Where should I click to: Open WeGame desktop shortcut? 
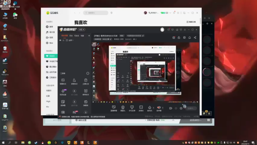coord(5,72)
